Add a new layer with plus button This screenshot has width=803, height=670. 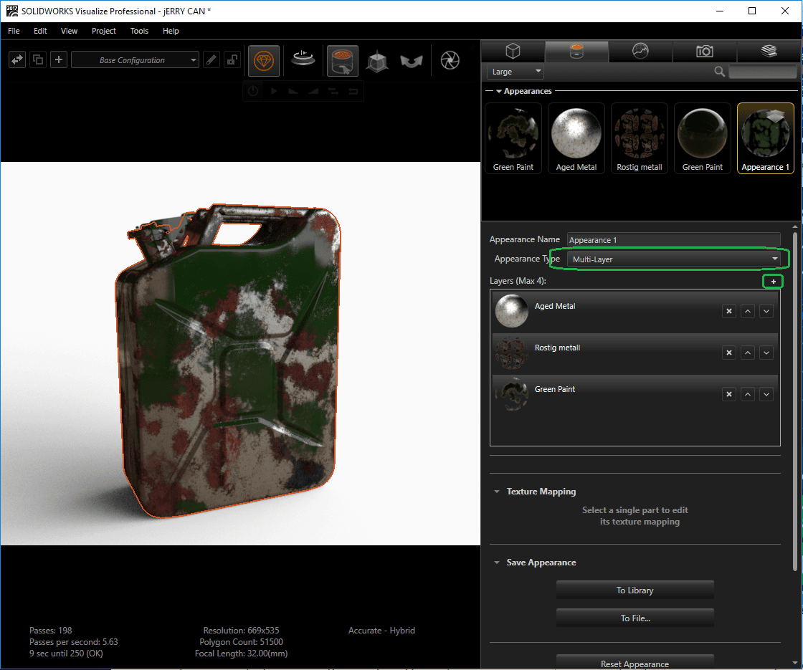click(x=773, y=282)
